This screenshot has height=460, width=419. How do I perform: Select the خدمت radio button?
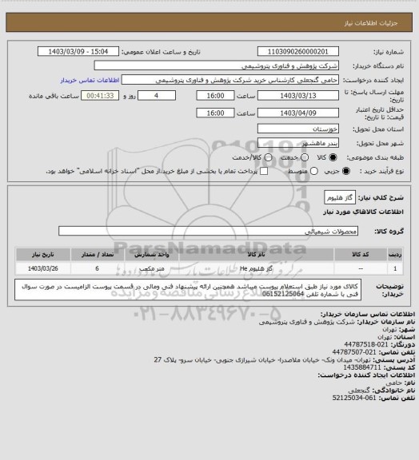(x=305, y=157)
